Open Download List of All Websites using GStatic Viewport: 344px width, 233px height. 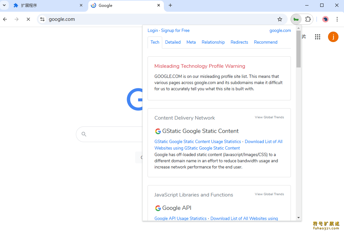click(x=219, y=145)
